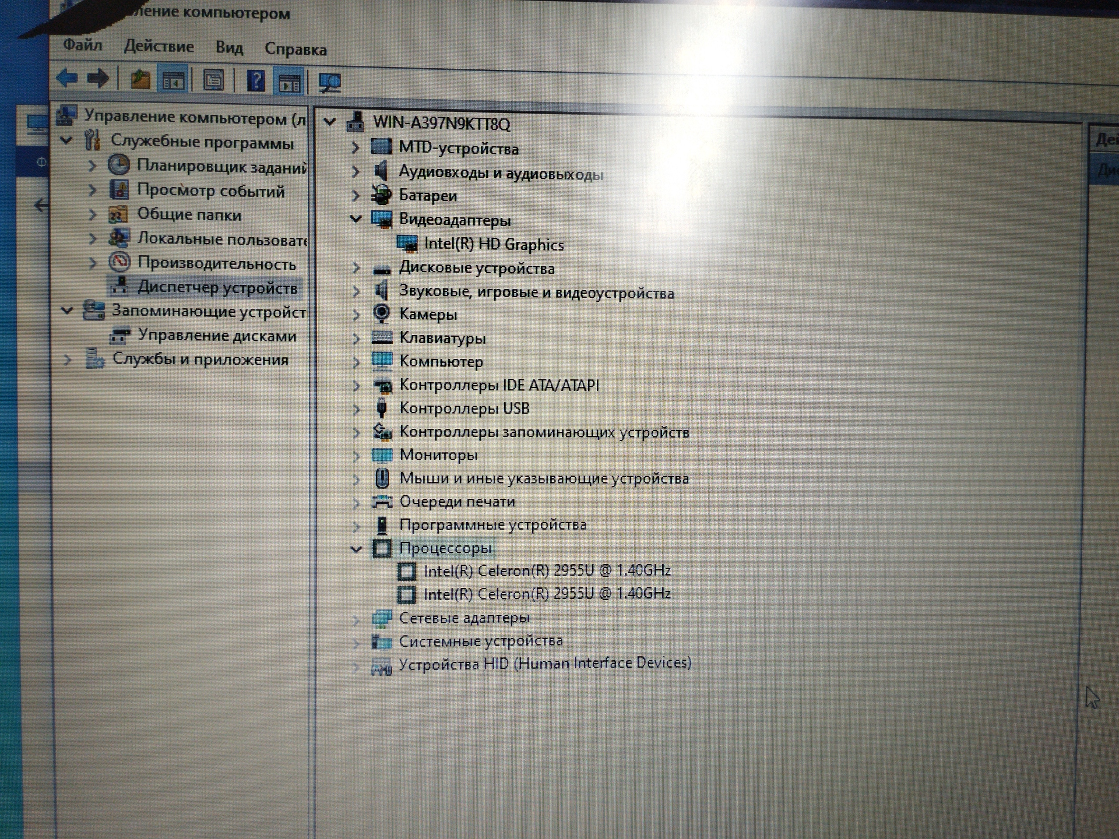Click the Общие папки folder icon
The height and width of the screenshot is (839, 1119).
(x=118, y=214)
